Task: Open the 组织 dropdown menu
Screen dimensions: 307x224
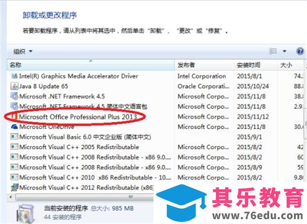Action: (23, 52)
